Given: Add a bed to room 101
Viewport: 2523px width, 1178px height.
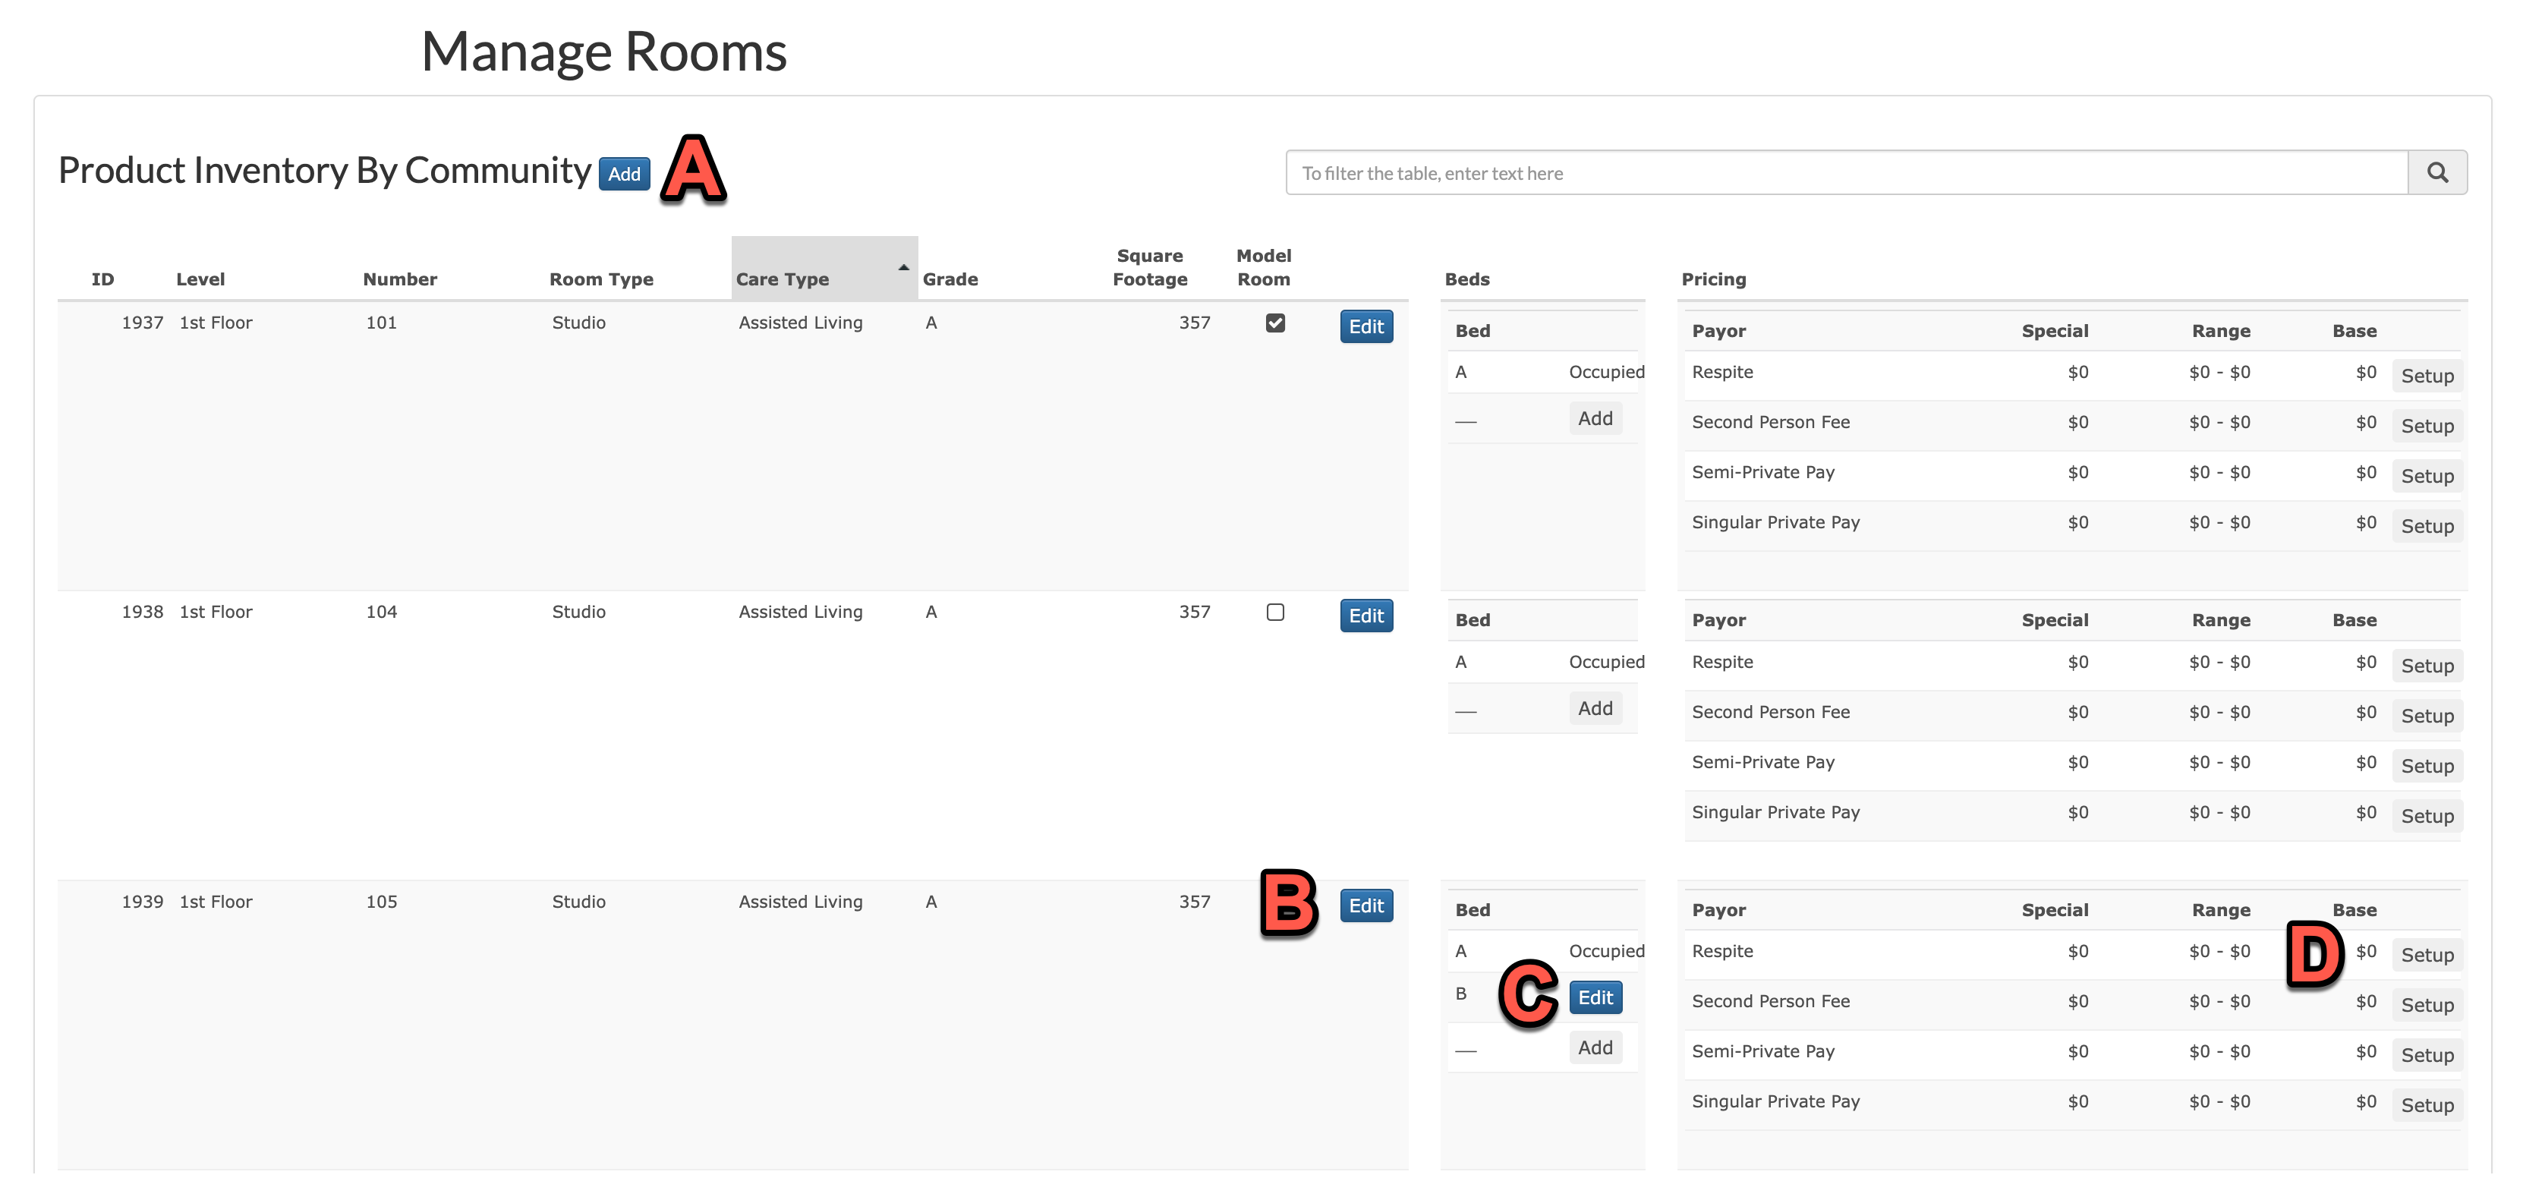Looking at the screenshot, I should (1595, 419).
